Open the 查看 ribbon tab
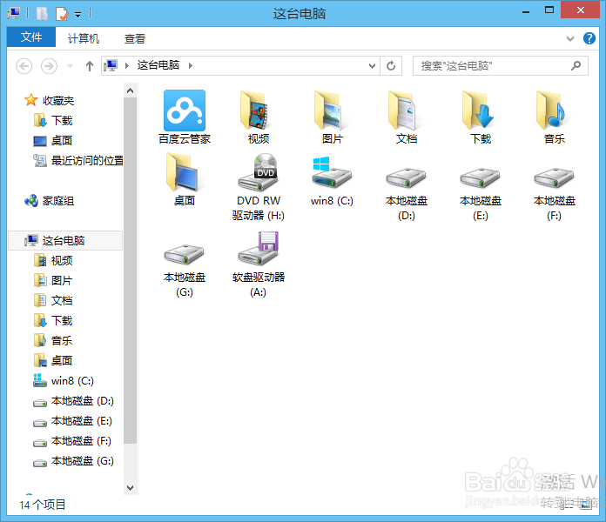Viewport: 606px width, 522px height. 135,38
